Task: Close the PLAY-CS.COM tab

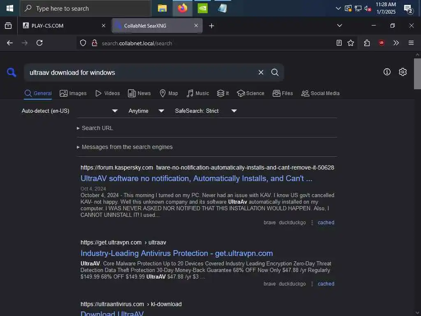Action: pyautogui.click(x=104, y=26)
